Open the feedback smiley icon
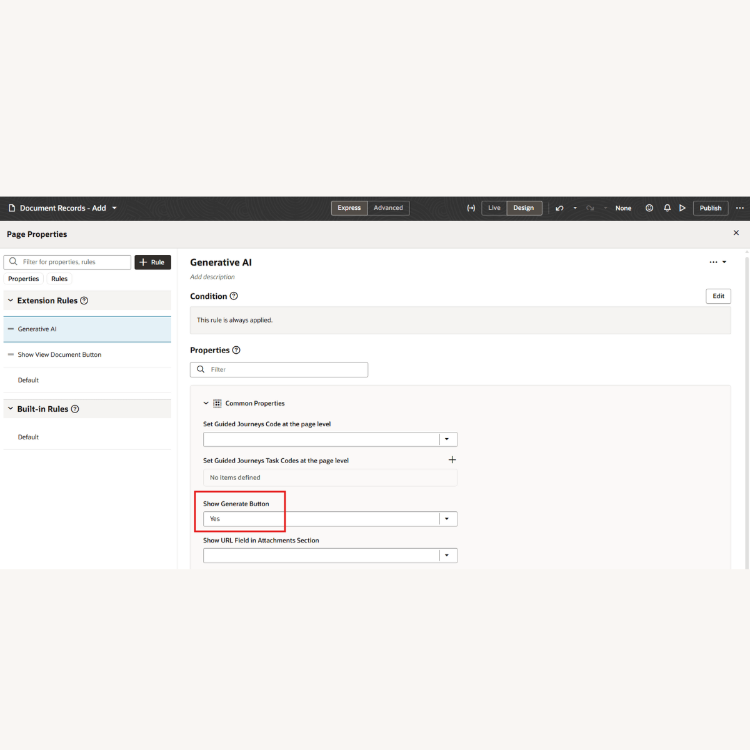 point(649,208)
